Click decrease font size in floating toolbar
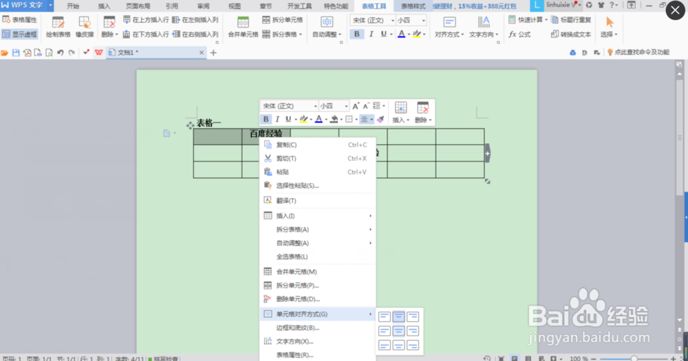The image size is (688, 361). point(366,106)
